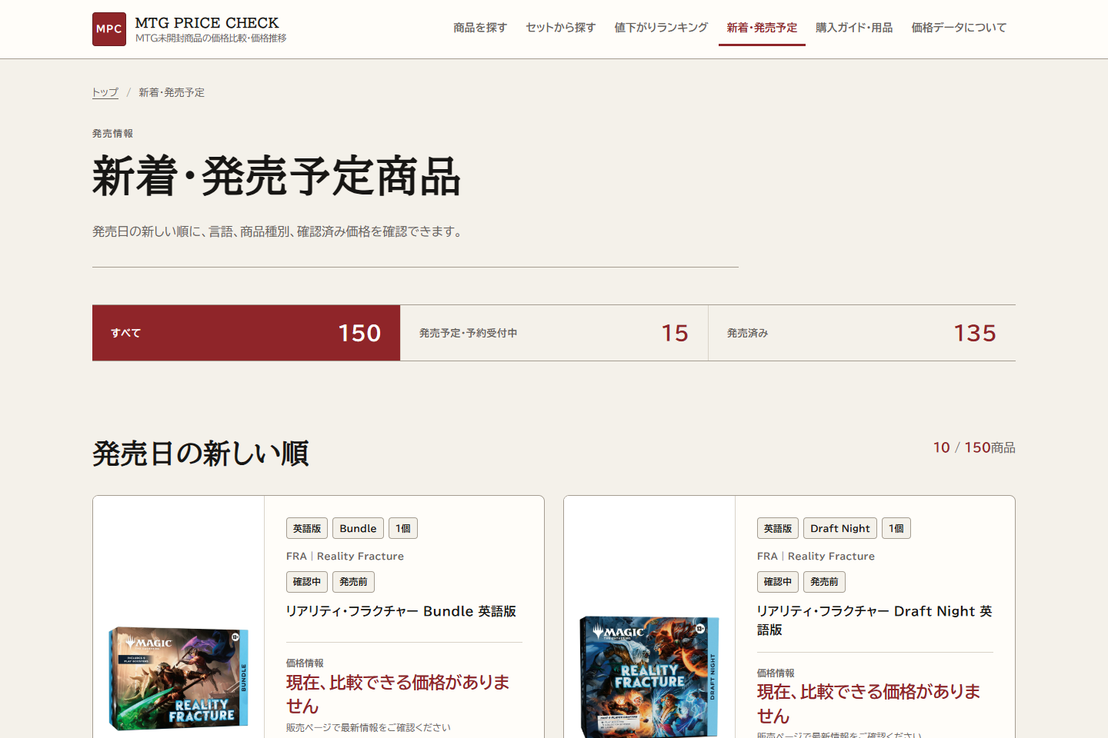Click the トップ breadcrumb link
Image resolution: width=1108 pixels, height=738 pixels.
pos(105,92)
